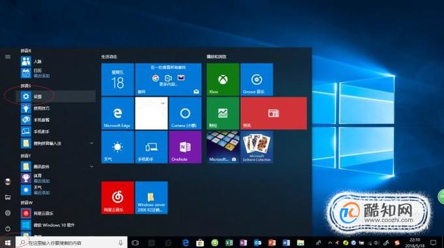Show hidden system tray icons

(330, 243)
